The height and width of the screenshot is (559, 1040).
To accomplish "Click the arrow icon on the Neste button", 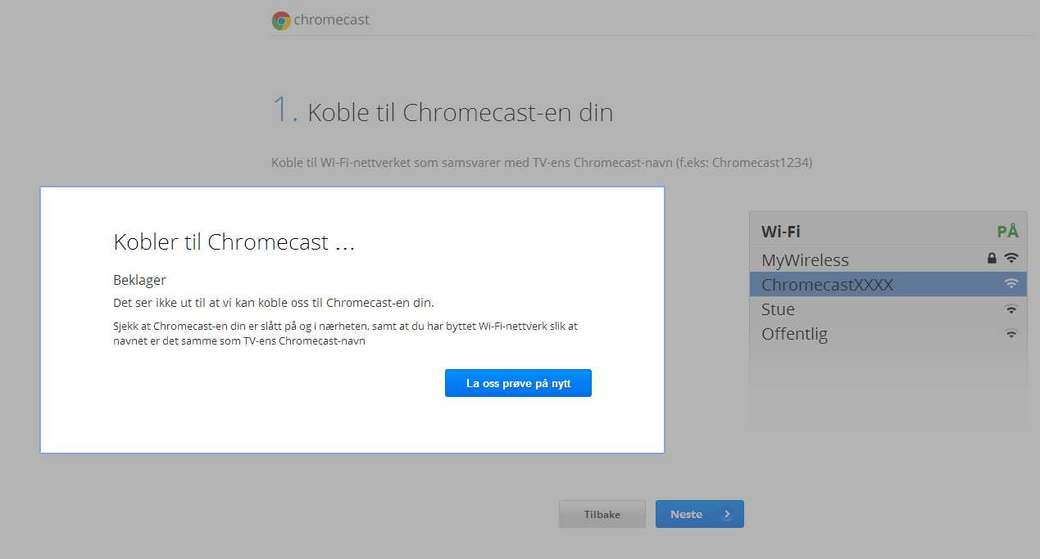I will 726,514.
